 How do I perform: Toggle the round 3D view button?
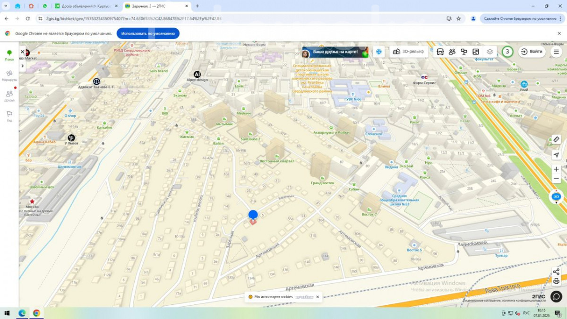(556, 197)
